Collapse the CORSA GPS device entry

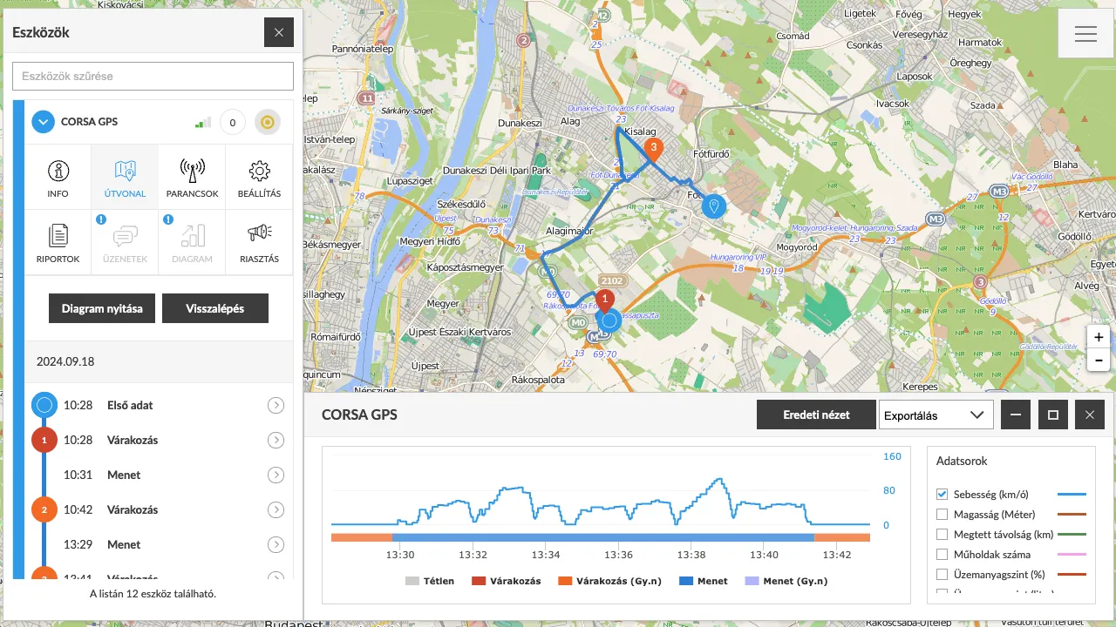click(44, 123)
